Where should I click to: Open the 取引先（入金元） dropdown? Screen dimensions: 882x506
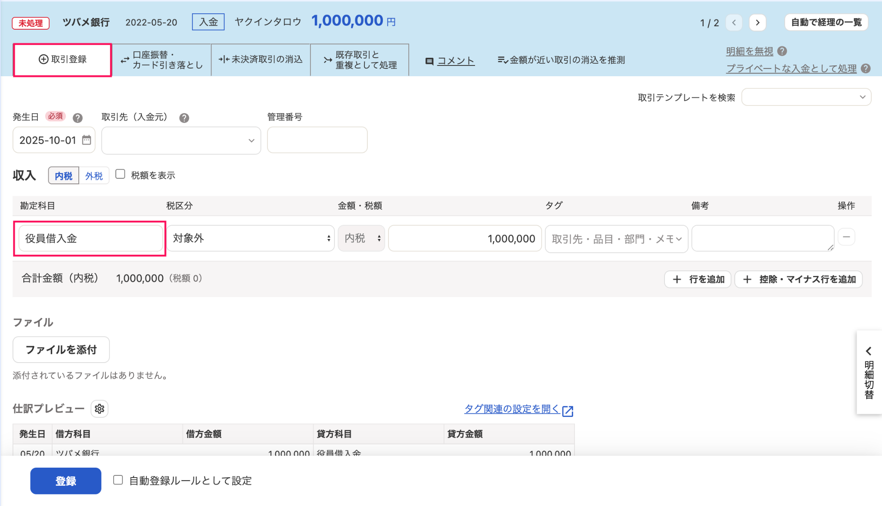tap(181, 140)
